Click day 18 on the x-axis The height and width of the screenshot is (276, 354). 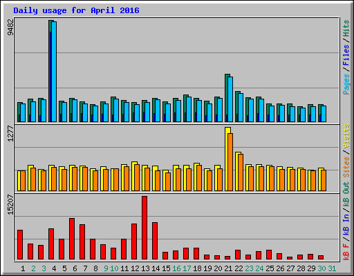tap(197, 268)
